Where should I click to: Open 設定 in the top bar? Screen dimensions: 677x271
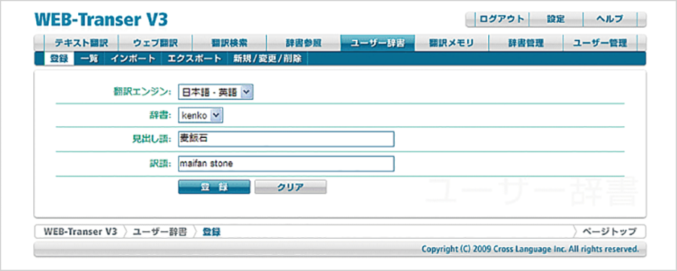(x=556, y=20)
